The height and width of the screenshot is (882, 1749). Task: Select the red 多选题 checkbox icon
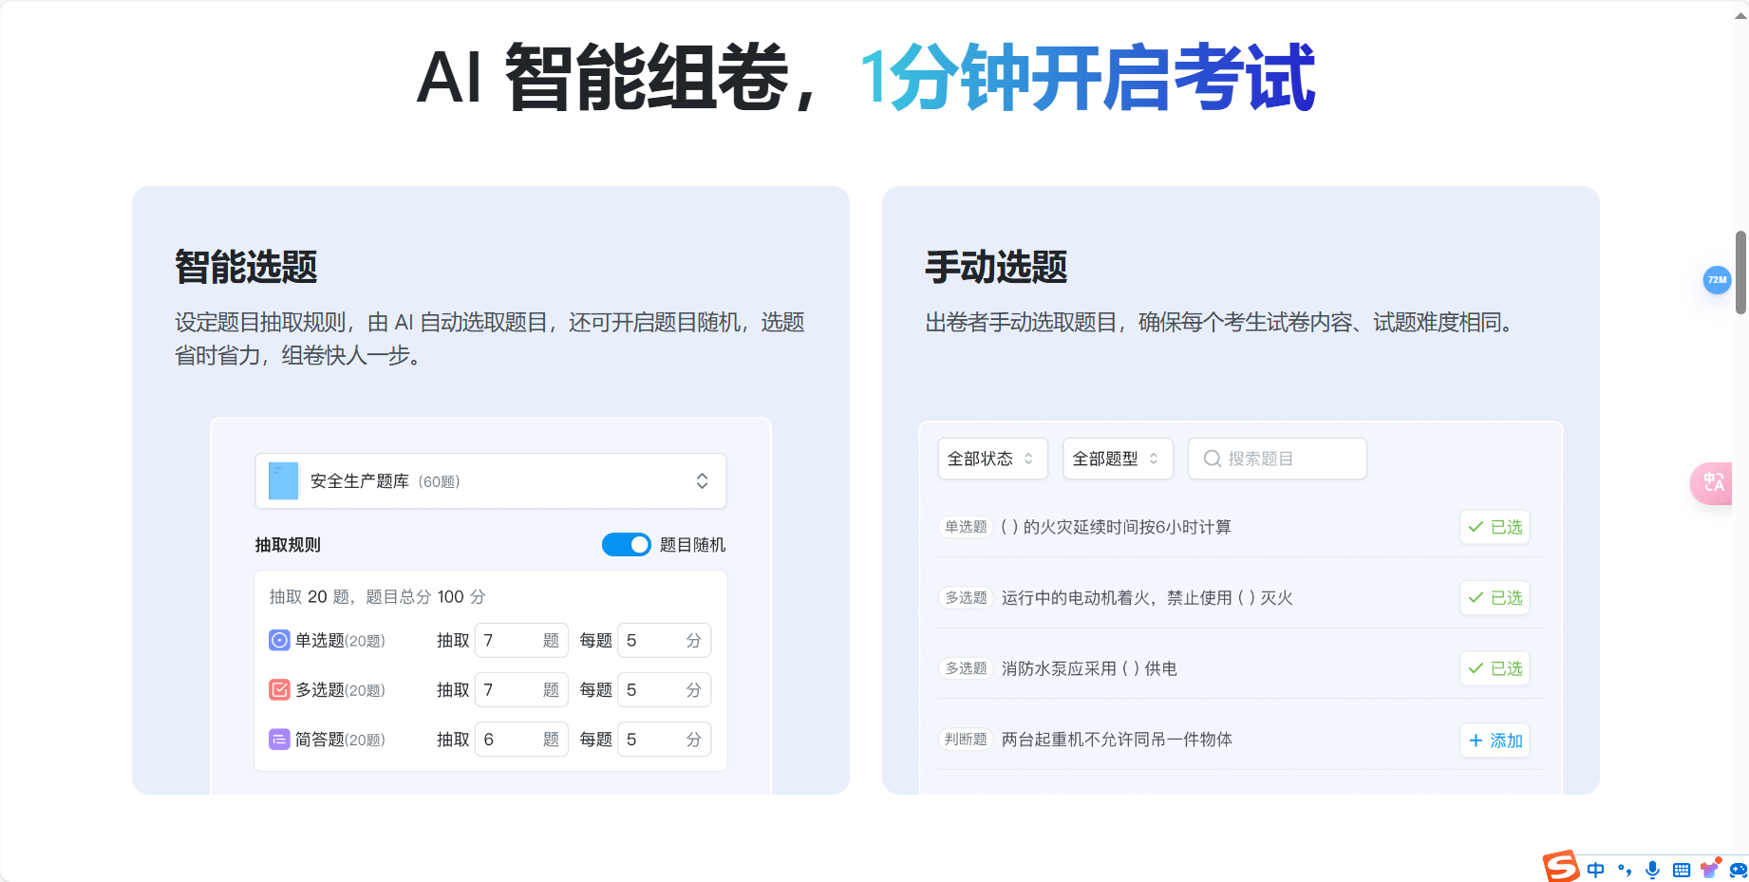point(278,689)
